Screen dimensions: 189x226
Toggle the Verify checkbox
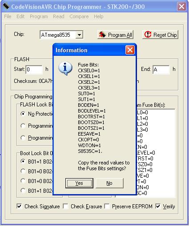pyautogui.click(x=158, y=206)
